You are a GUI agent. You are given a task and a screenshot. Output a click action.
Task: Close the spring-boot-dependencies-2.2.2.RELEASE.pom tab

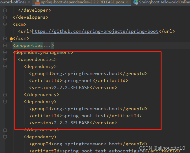[127, 2]
